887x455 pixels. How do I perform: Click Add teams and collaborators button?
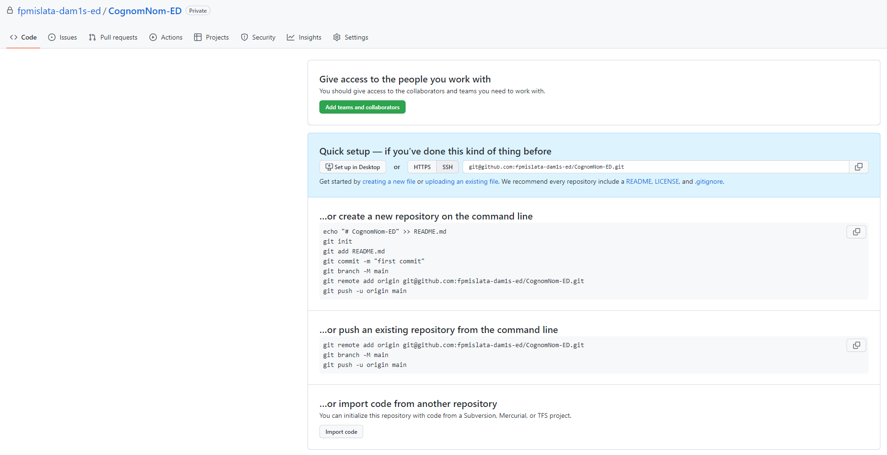pyautogui.click(x=362, y=107)
